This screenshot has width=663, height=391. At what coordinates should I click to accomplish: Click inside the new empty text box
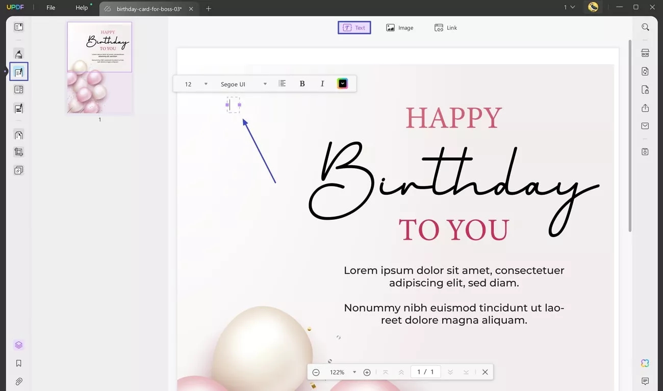233,105
